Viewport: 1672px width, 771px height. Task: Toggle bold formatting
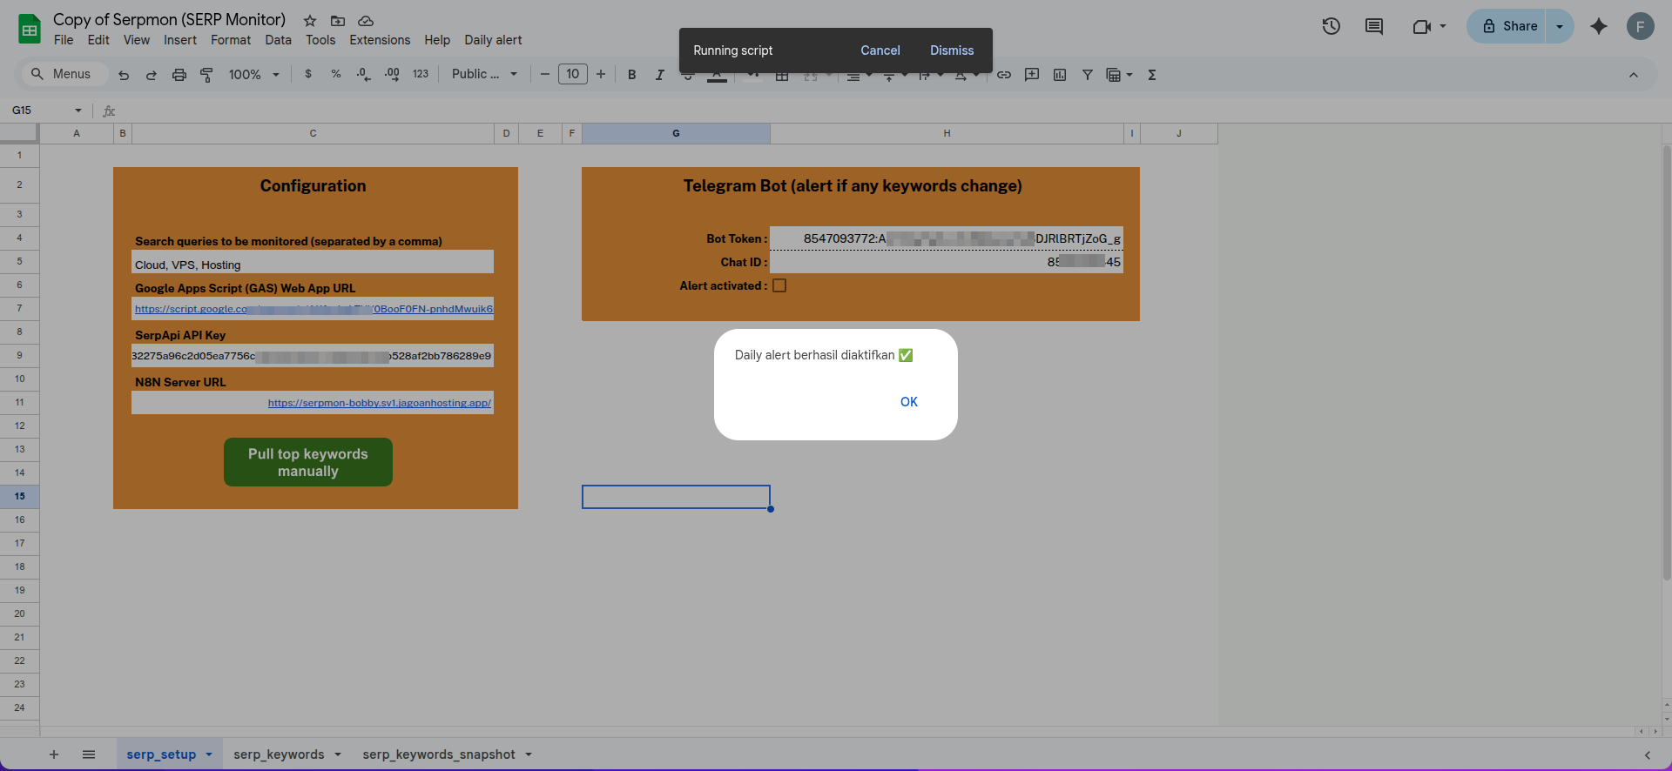click(x=632, y=75)
